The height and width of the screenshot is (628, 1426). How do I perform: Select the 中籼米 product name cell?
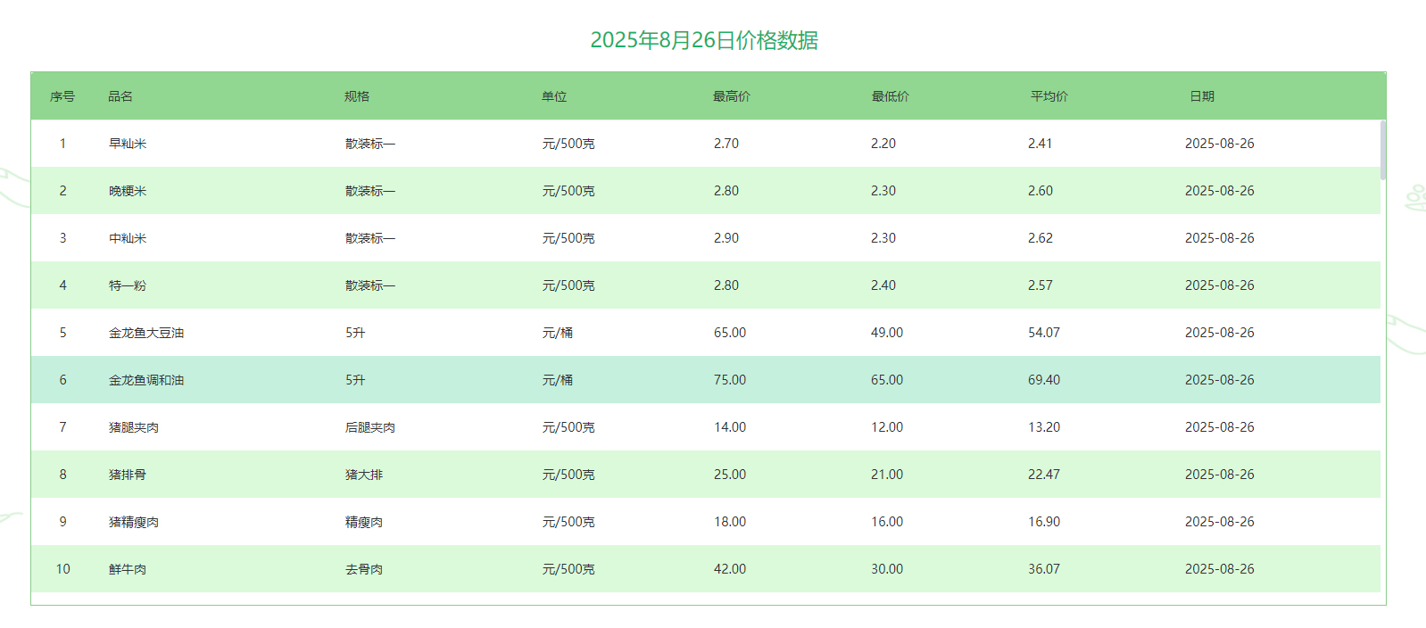tap(128, 238)
